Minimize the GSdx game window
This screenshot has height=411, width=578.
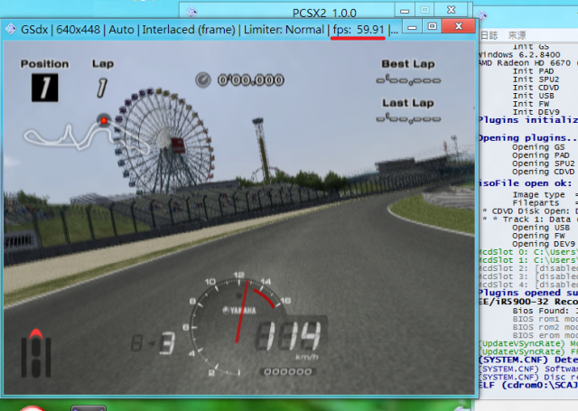413,27
